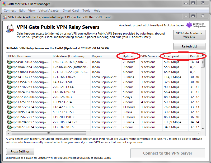
Task: Sort by Uptime column header
Action: pos(130,56)
